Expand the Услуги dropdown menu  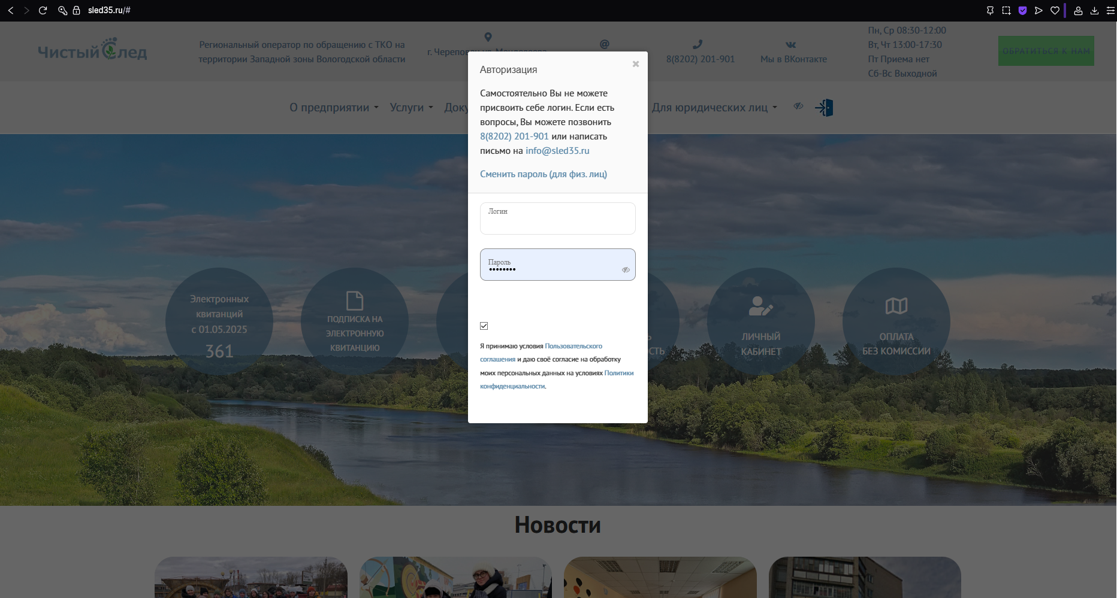pyautogui.click(x=411, y=108)
